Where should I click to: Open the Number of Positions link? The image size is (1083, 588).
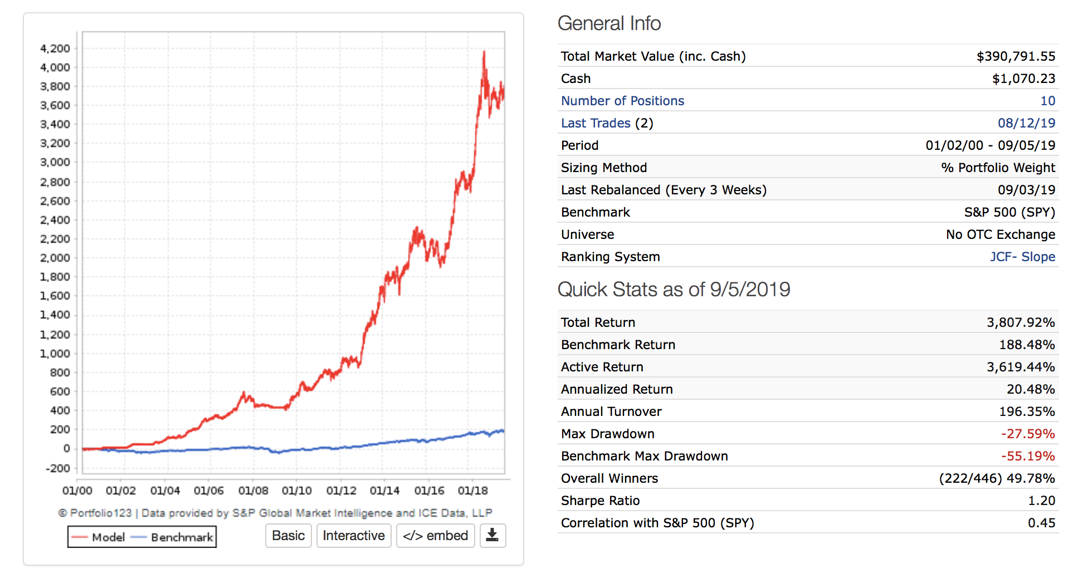(x=622, y=101)
